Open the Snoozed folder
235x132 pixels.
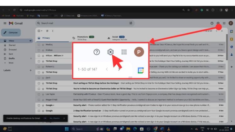point(13,50)
